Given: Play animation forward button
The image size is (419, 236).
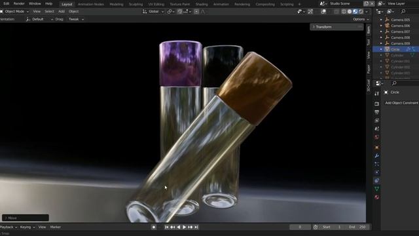Looking at the screenshot, I should (x=184, y=227).
